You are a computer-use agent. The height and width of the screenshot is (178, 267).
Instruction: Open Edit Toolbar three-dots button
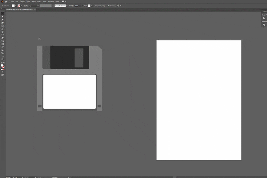(x=3, y=79)
